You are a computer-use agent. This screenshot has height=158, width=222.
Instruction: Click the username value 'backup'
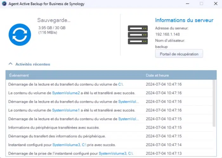click(x=161, y=47)
